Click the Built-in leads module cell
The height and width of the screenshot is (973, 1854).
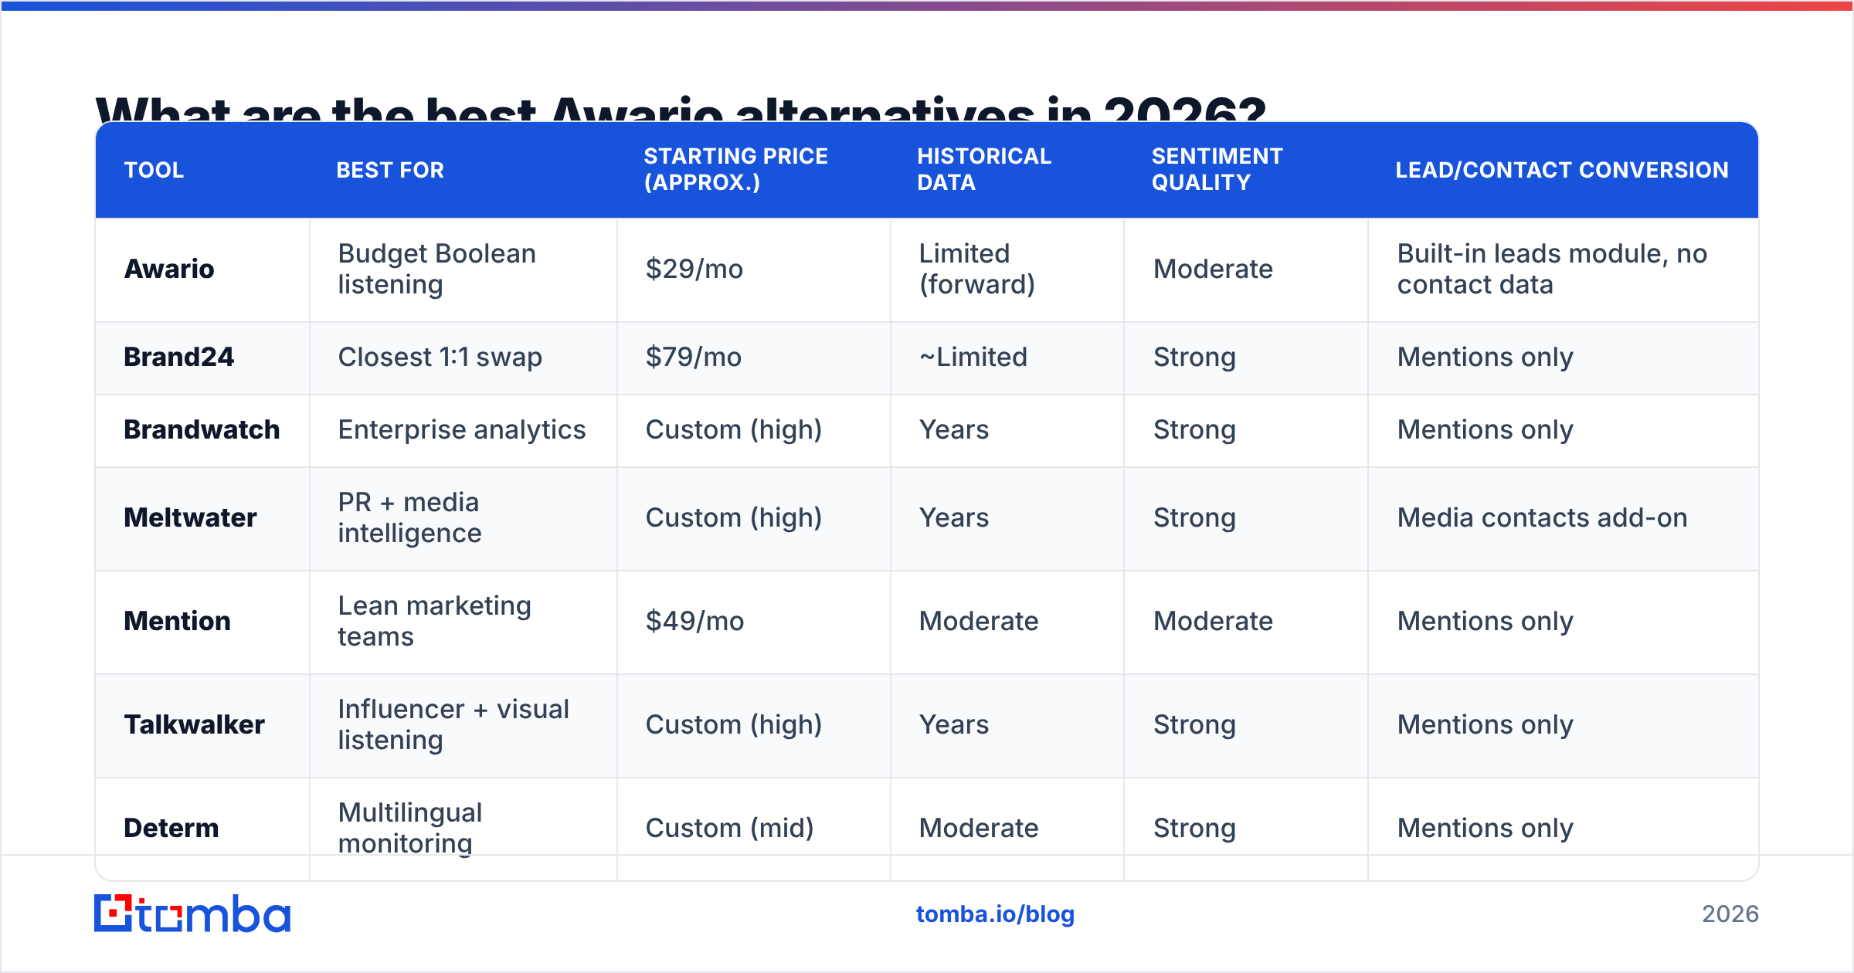click(x=1564, y=270)
